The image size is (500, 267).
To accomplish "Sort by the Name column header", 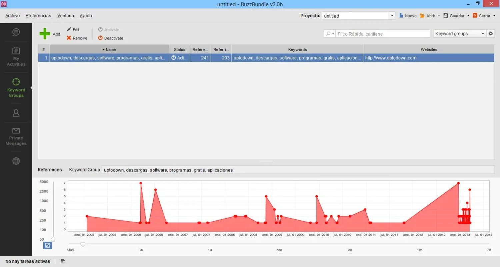I will pyautogui.click(x=109, y=49).
